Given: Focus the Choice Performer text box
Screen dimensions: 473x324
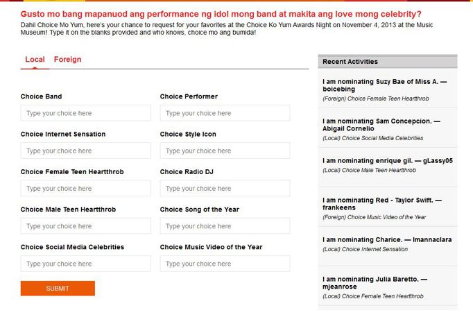Looking at the screenshot, I should click(x=225, y=113).
